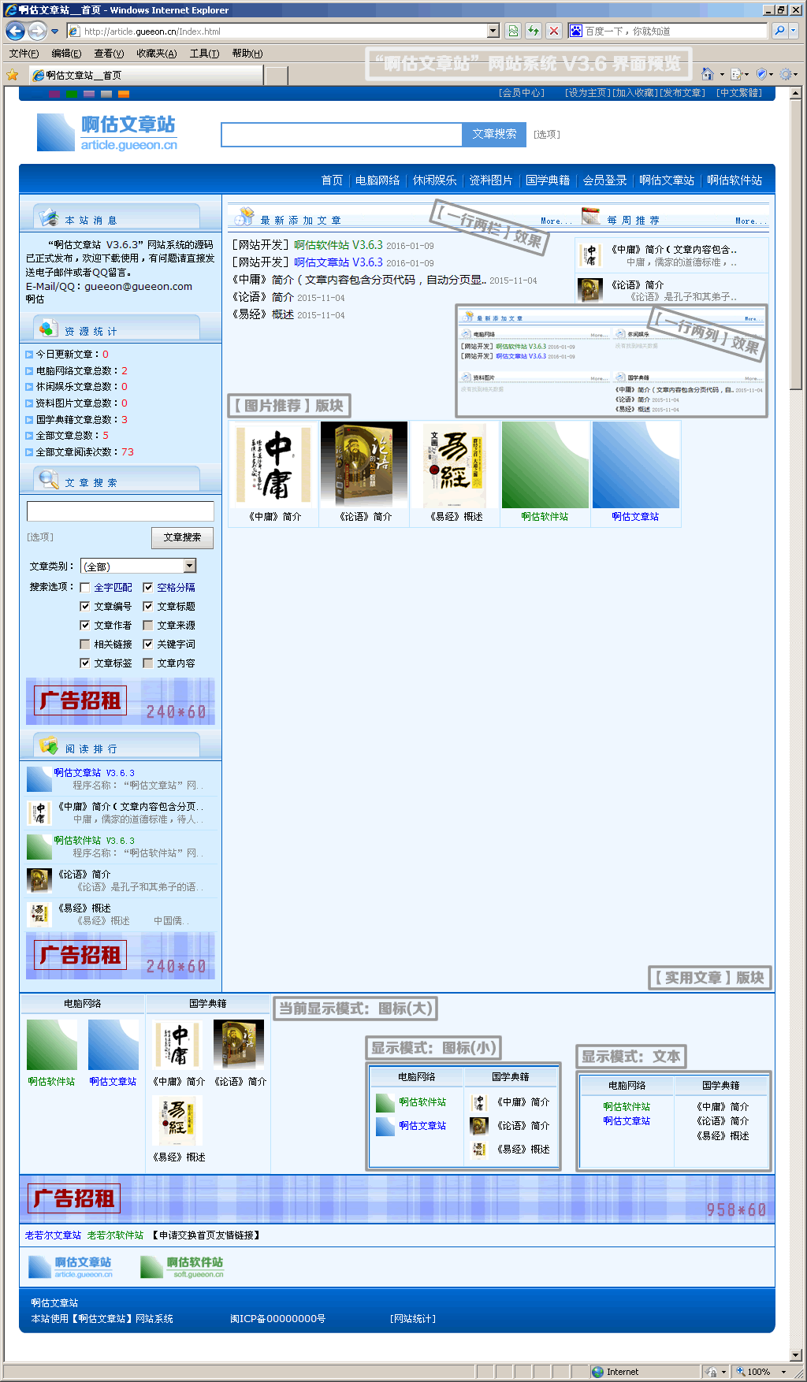
Task: Tick the 文章内容 checkbox
Action: [148, 663]
